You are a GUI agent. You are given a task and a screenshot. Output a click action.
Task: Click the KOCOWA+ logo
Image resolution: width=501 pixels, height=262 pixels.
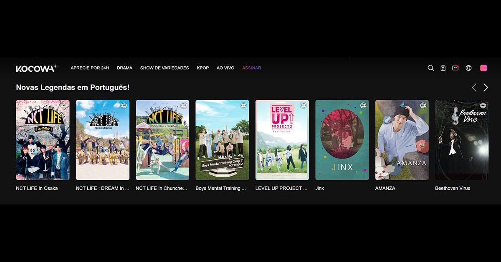coord(37,68)
